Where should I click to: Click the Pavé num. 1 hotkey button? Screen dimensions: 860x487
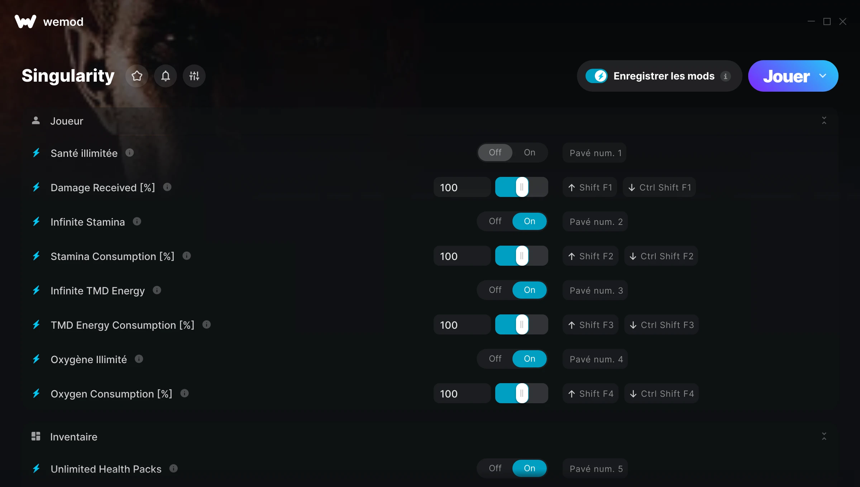tap(594, 153)
